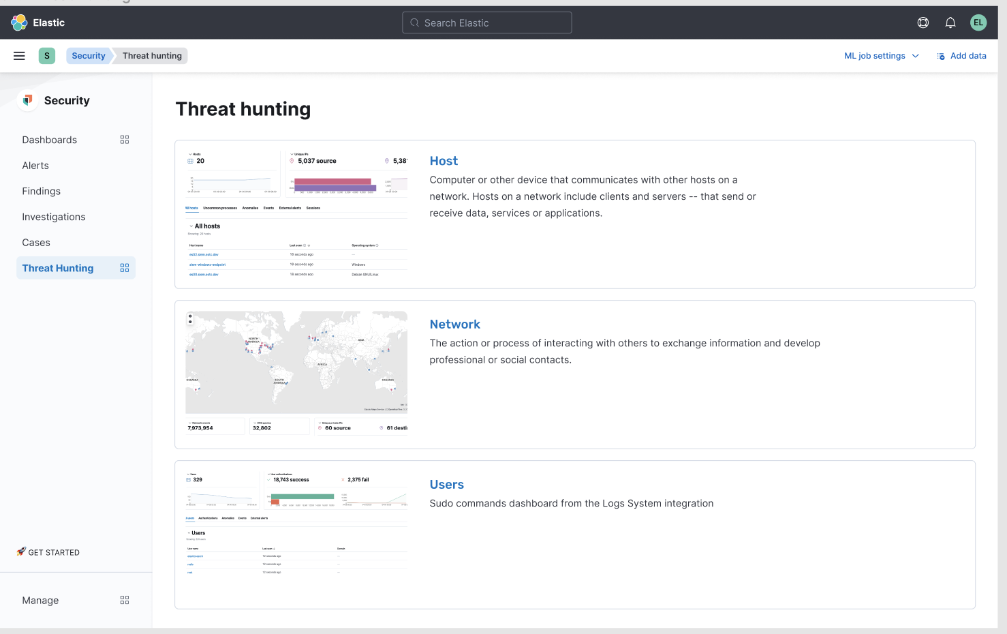This screenshot has height=634, width=1007.
Task: Click the Get Started rocket icon
Action: click(21, 552)
